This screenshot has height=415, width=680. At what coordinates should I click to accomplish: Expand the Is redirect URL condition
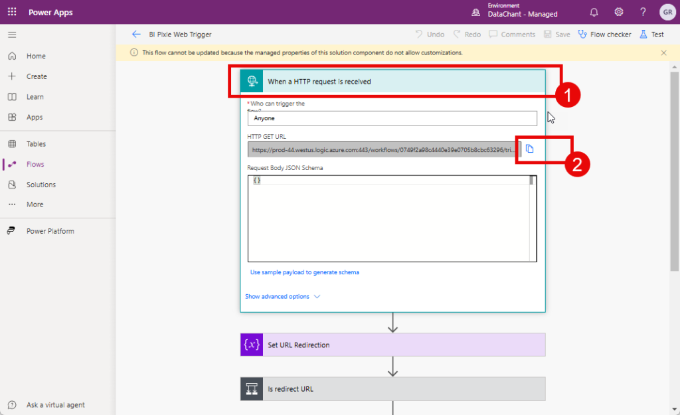coord(392,389)
